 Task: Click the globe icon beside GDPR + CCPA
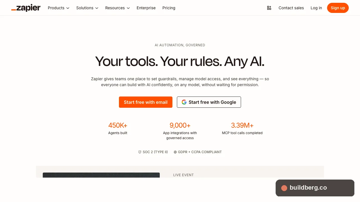click(175, 152)
